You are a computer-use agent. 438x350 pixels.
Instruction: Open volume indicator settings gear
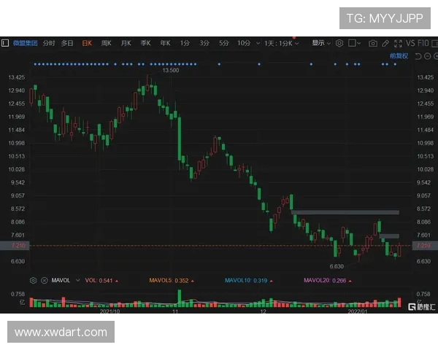point(34,281)
